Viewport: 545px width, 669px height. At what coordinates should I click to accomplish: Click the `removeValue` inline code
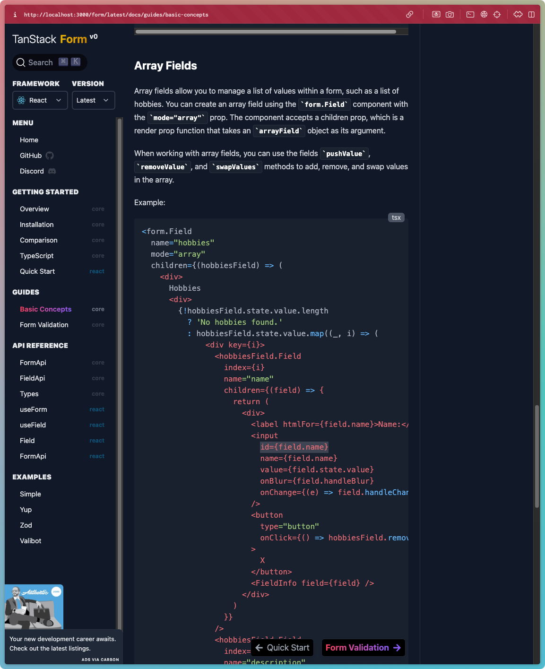[163, 167]
